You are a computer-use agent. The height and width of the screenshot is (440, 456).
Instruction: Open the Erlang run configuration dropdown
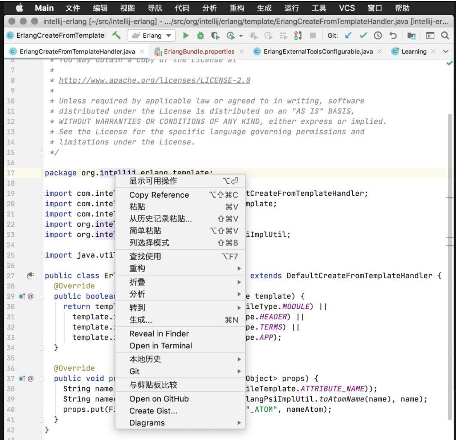[x=152, y=36]
